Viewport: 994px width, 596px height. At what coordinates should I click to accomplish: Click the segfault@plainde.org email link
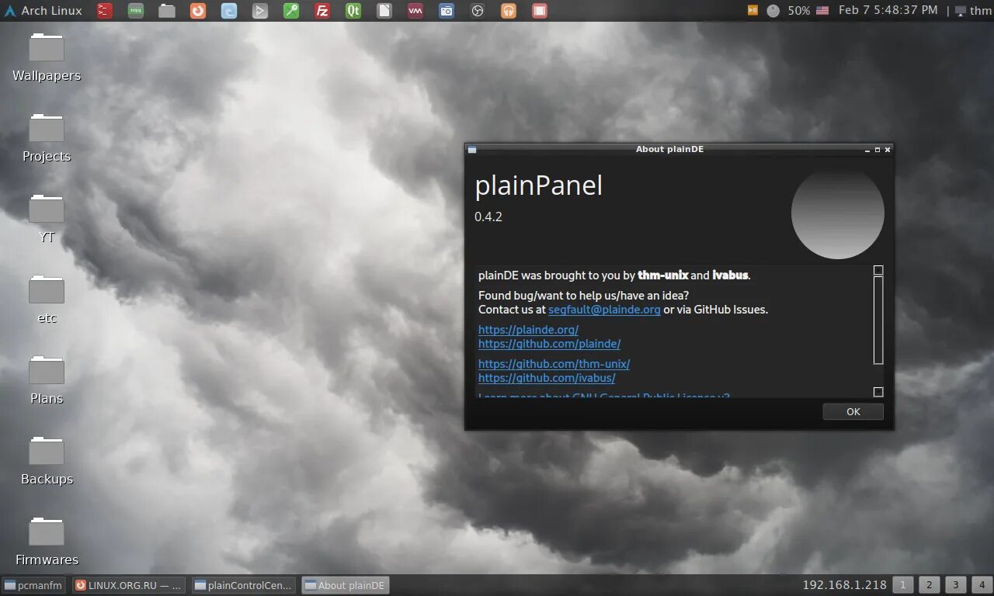pos(604,310)
